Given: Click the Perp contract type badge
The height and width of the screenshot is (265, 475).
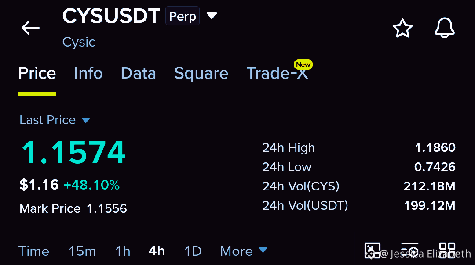Looking at the screenshot, I should (x=183, y=16).
